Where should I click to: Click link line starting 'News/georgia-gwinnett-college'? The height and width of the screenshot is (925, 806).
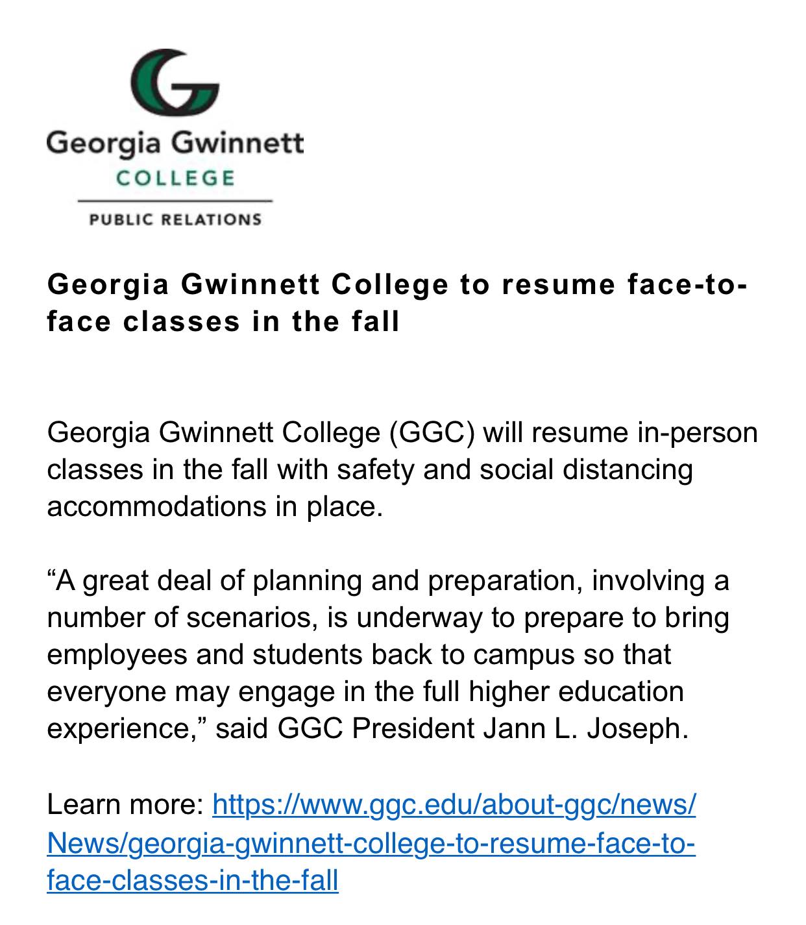(x=371, y=843)
